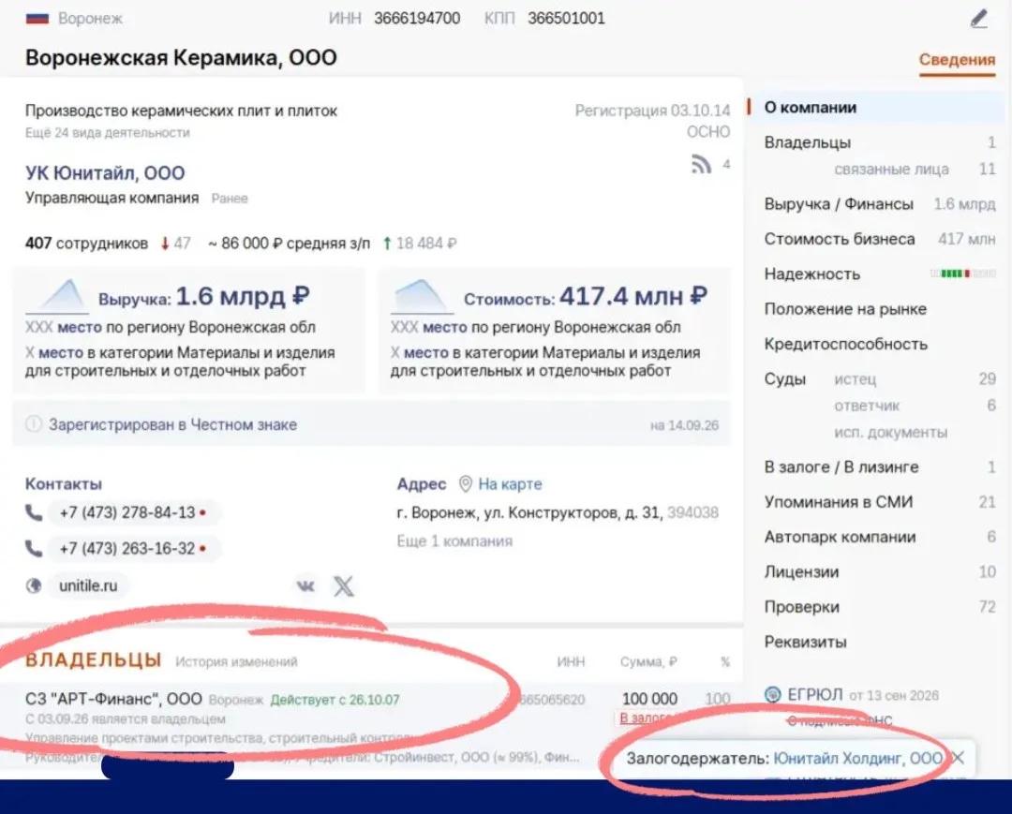Click the map pin icon by Адрес
This screenshot has height=814, width=1012.
coord(465,483)
